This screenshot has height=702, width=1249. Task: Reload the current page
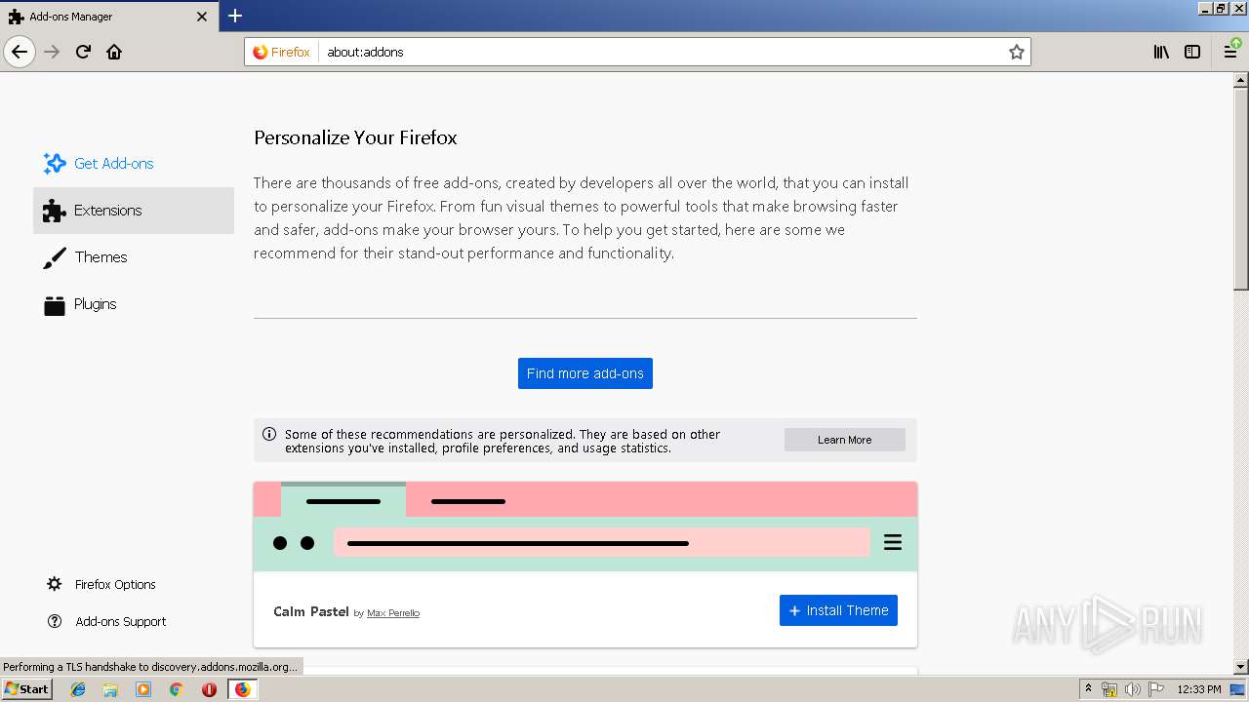(x=83, y=52)
